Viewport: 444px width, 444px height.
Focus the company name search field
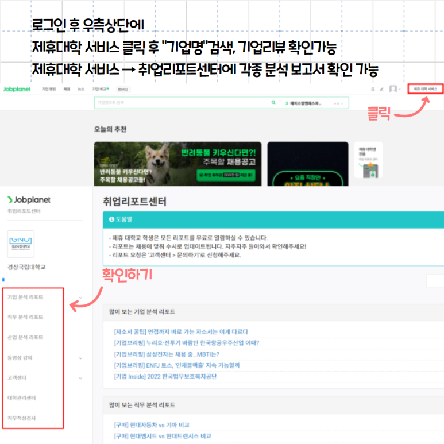pyautogui.click(x=183, y=102)
